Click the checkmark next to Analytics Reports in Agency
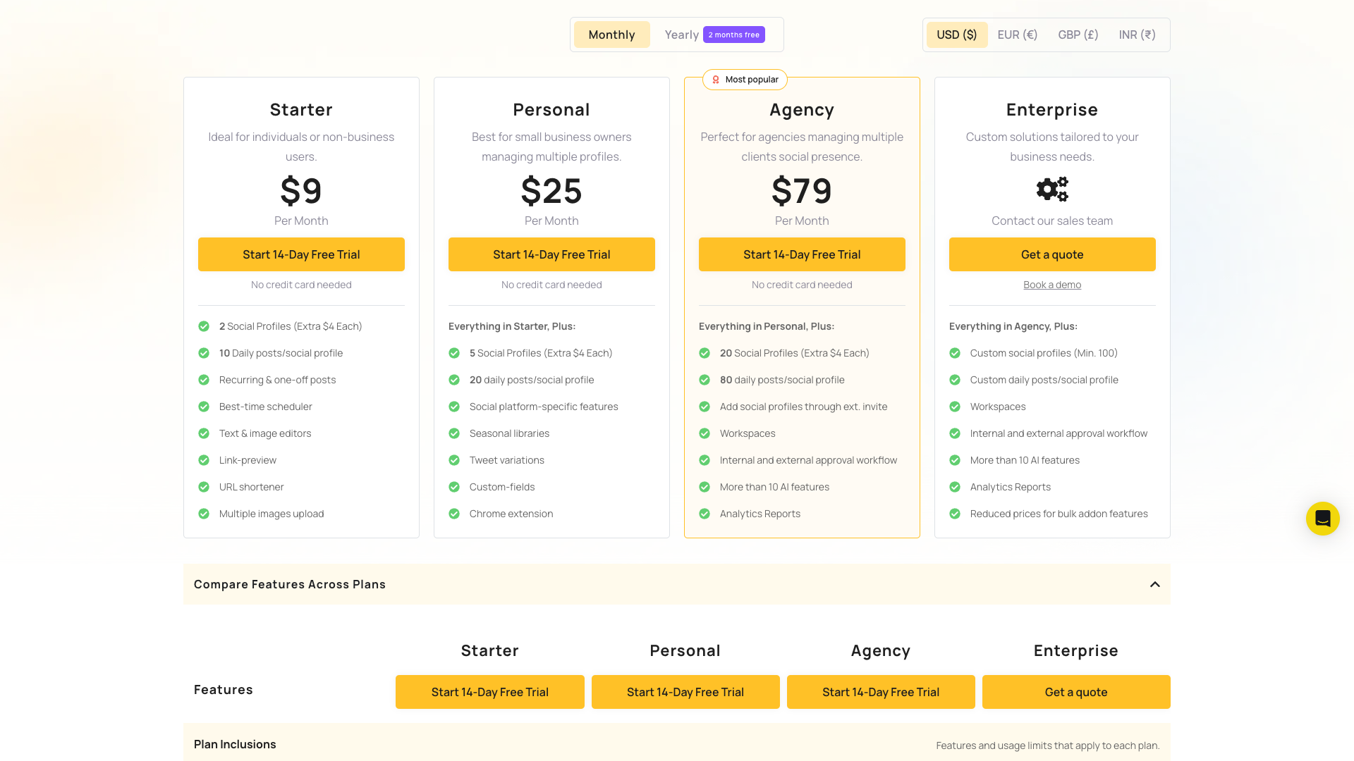Screen dimensions: 1354x761 coord(705,514)
